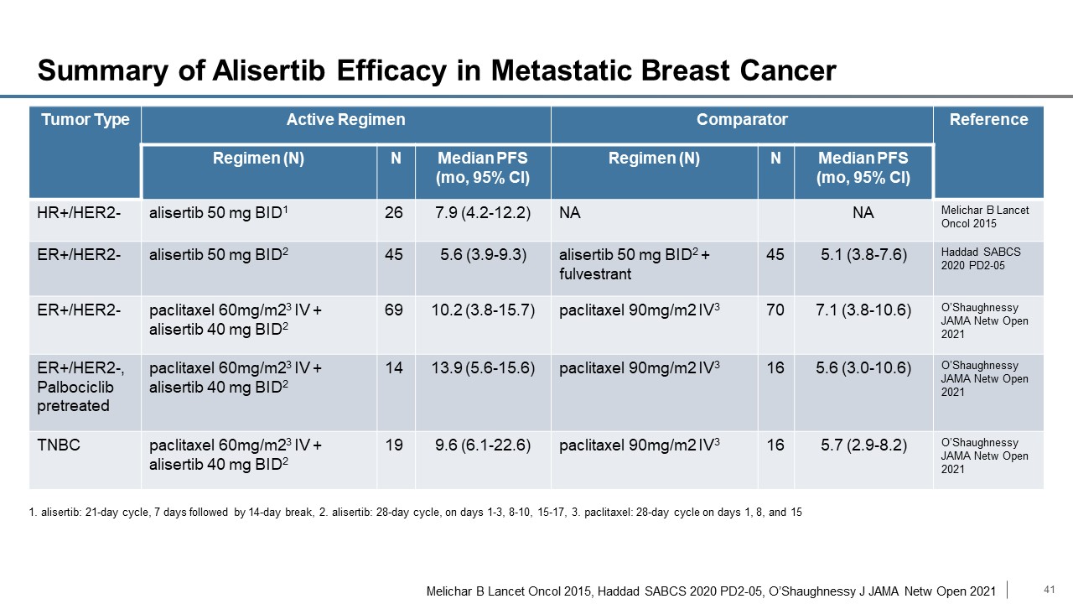The image size is (1073, 604).
Task: Click the Comparator header cell
Action: pos(742,120)
